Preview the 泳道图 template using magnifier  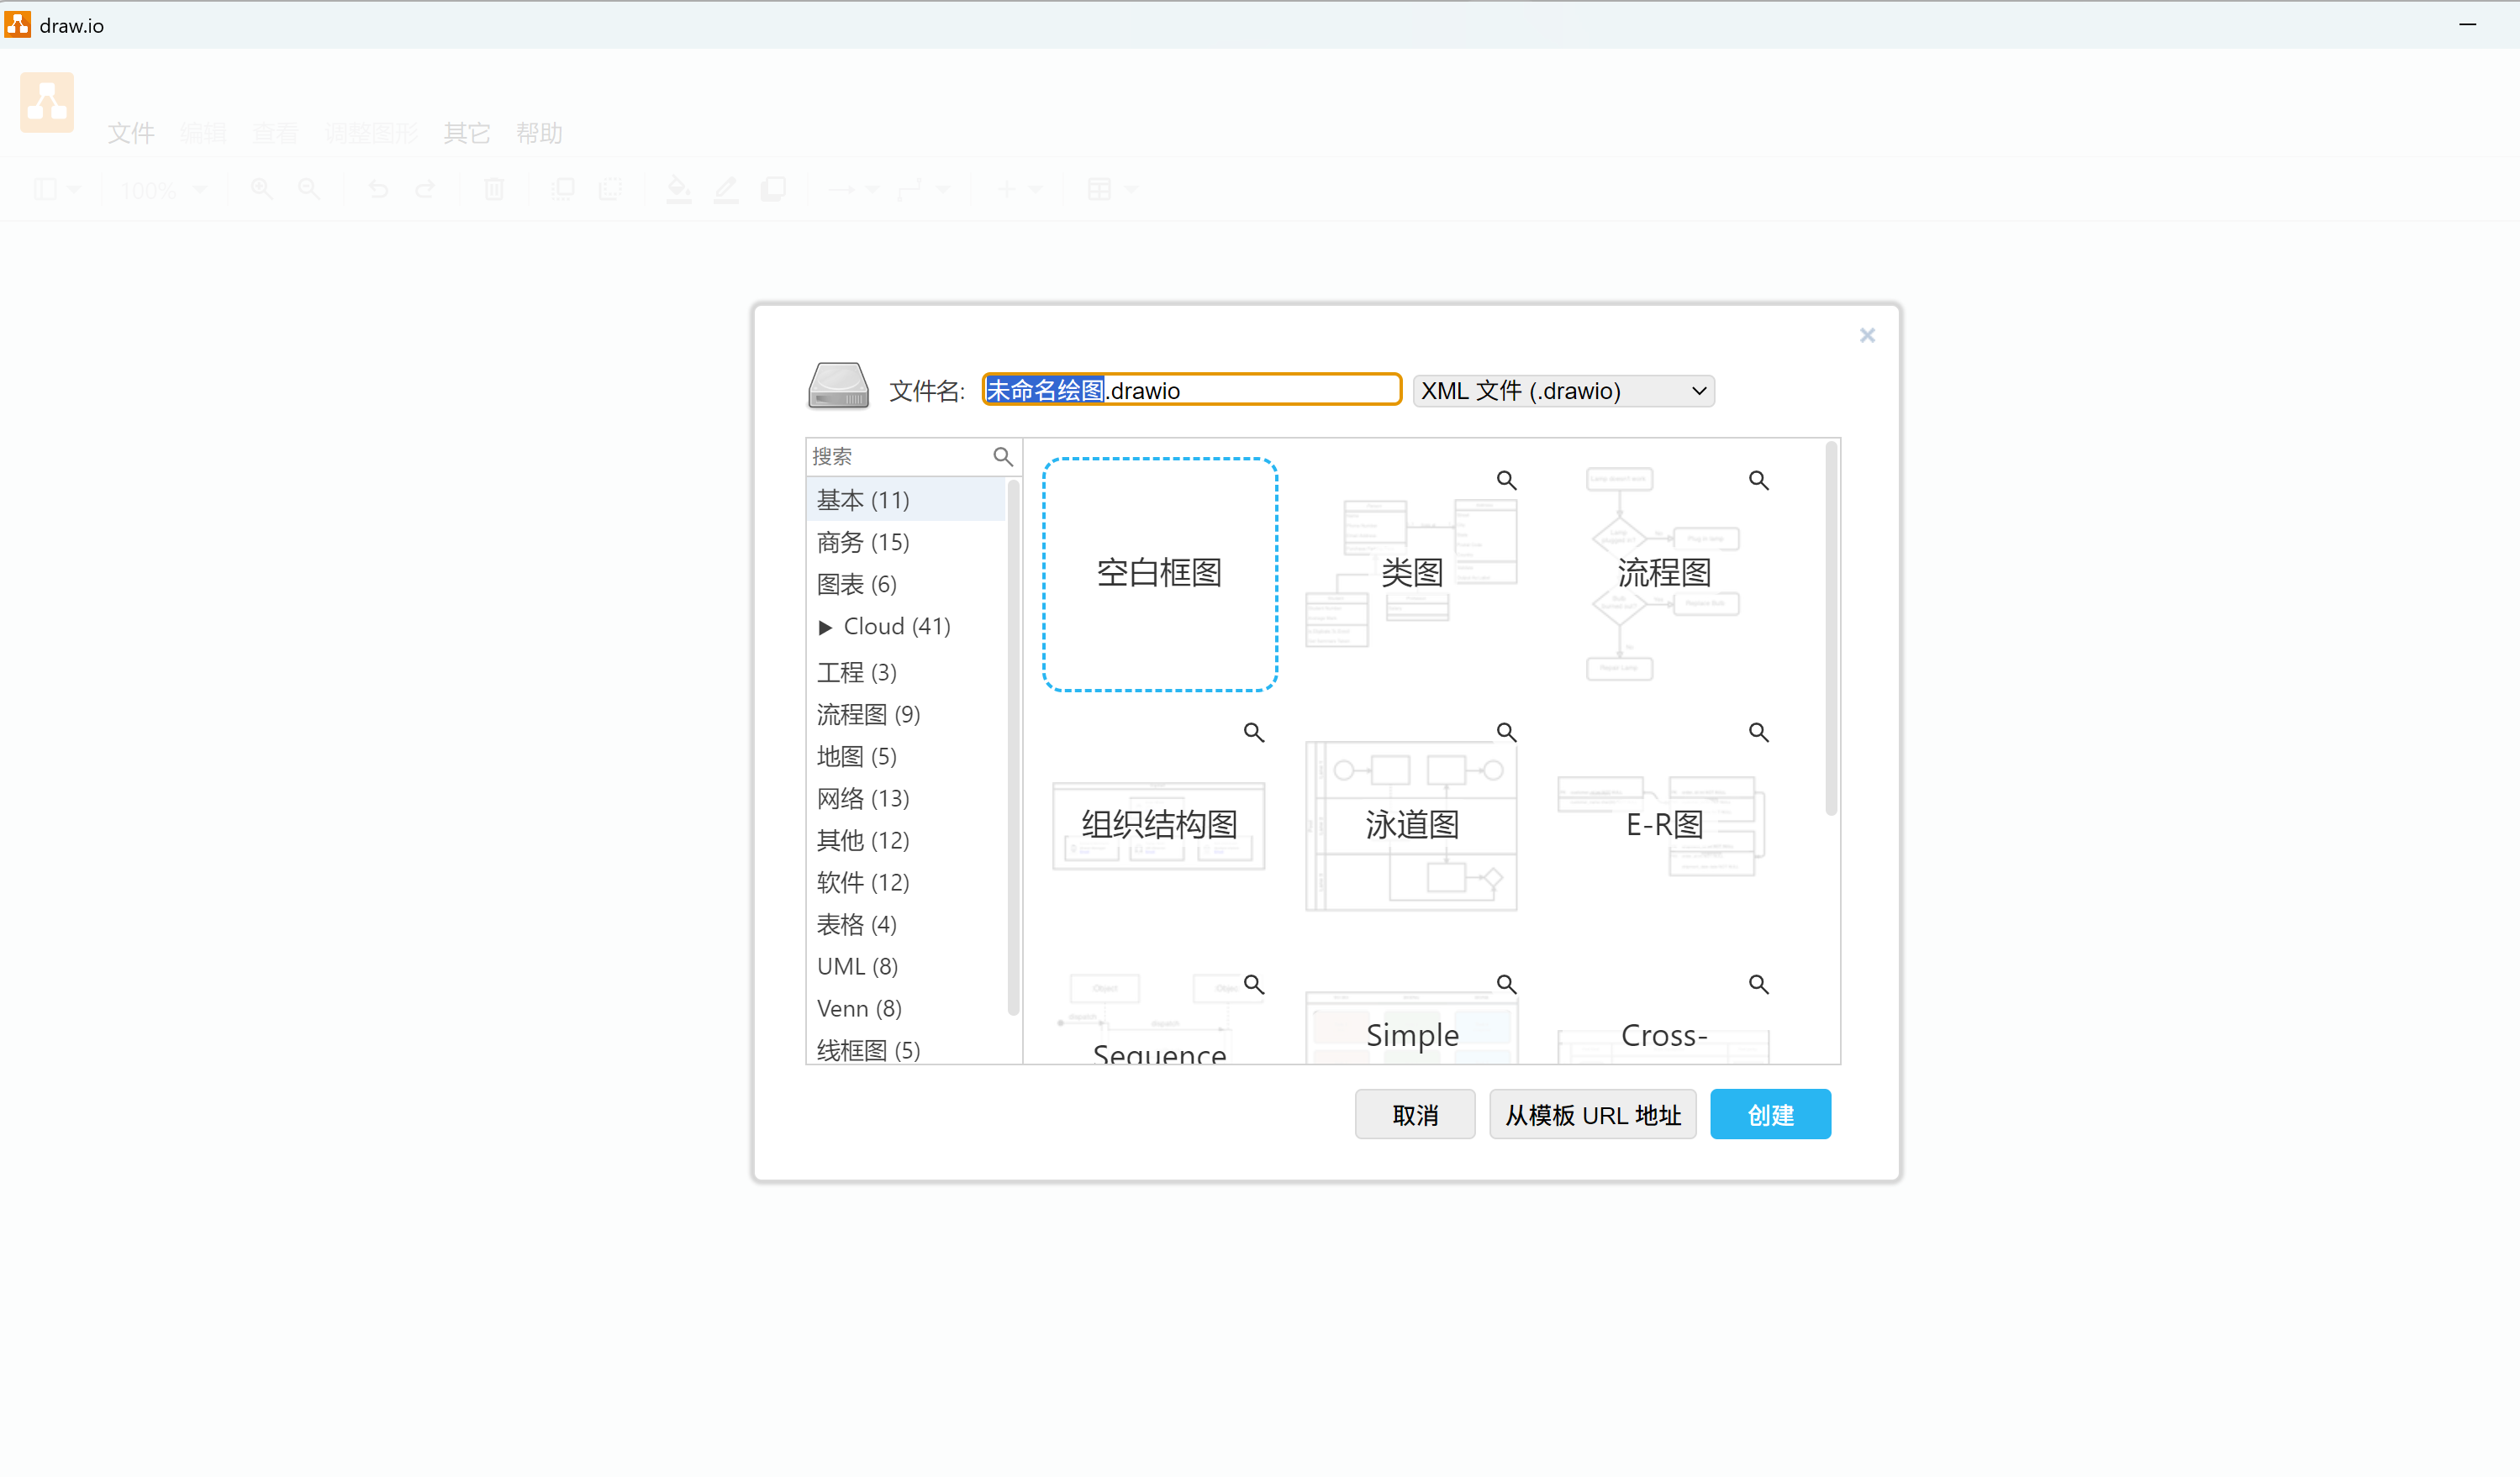point(1506,733)
